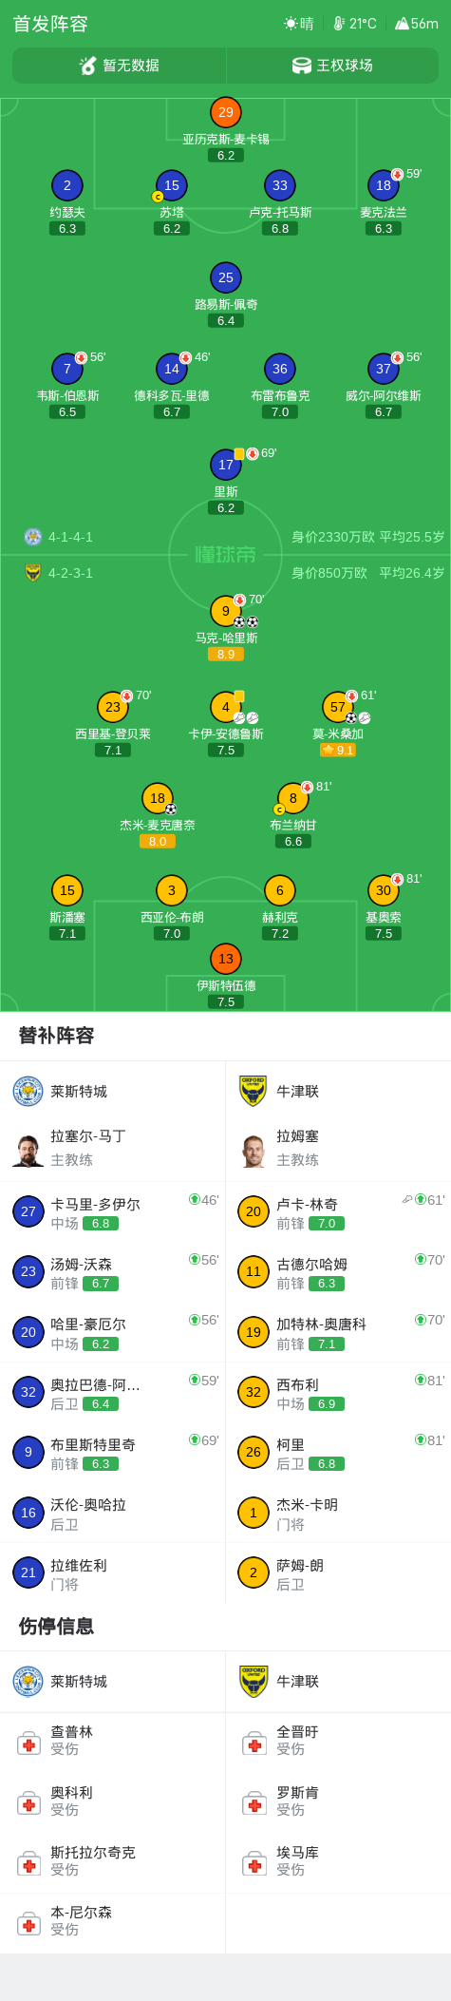Select goalkeeper number 29 亚历克斯-麦卡锡
This screenshot has height=2001, width=451.
click(226, 112)
